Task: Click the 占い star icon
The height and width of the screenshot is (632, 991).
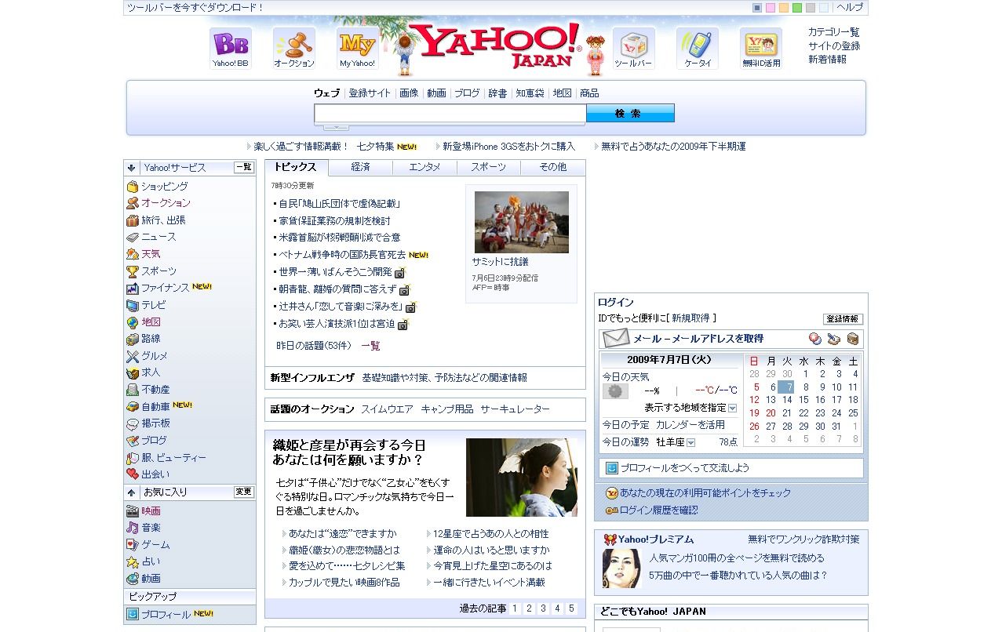Action: (x=133, y=561)
